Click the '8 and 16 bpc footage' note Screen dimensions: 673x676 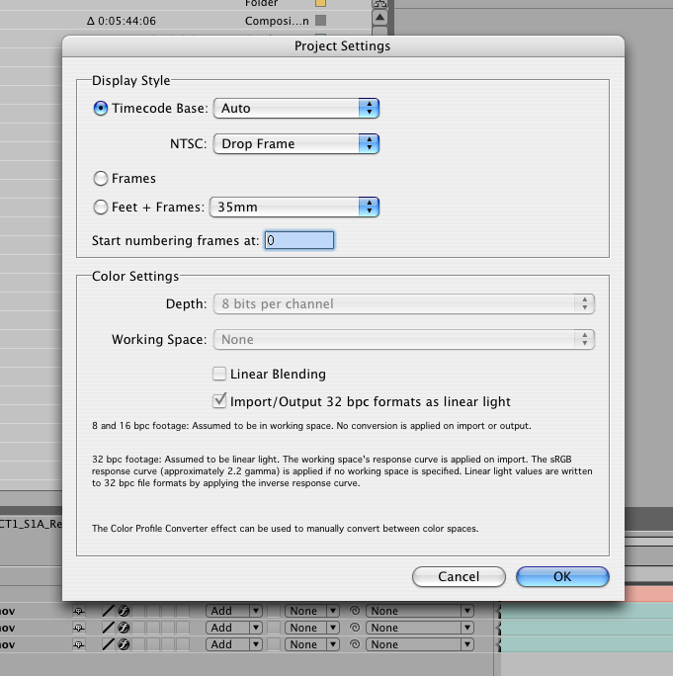pyautogui.click(x=311, y=426)
